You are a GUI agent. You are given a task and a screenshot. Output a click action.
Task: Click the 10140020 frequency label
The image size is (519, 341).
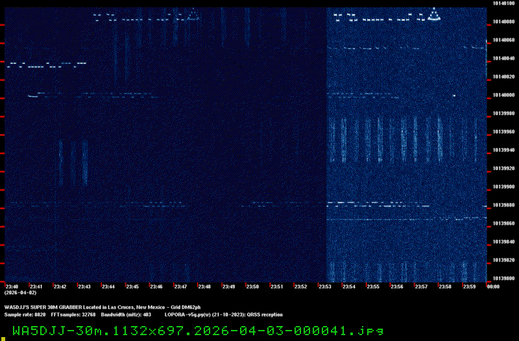(503, 77)
